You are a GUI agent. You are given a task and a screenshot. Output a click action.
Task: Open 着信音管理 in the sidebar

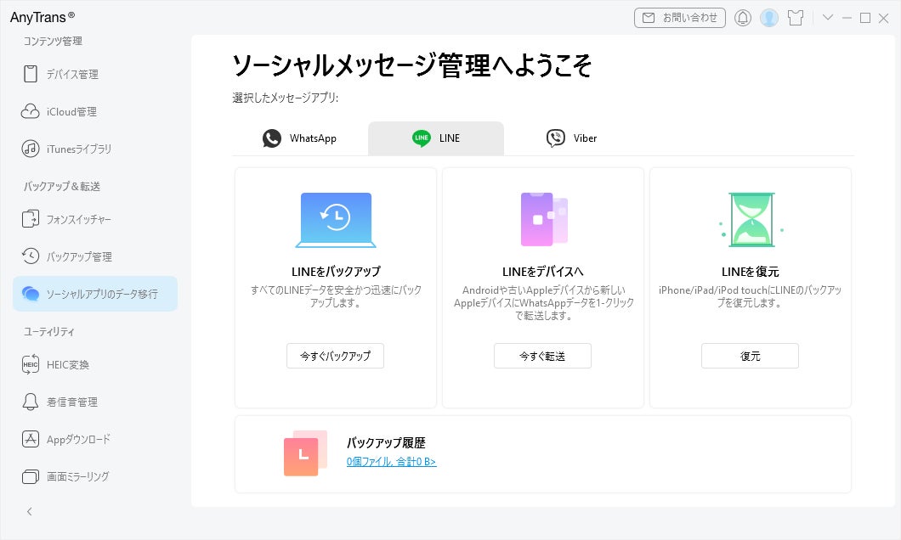pyautogui.click(x=95, y=402)
